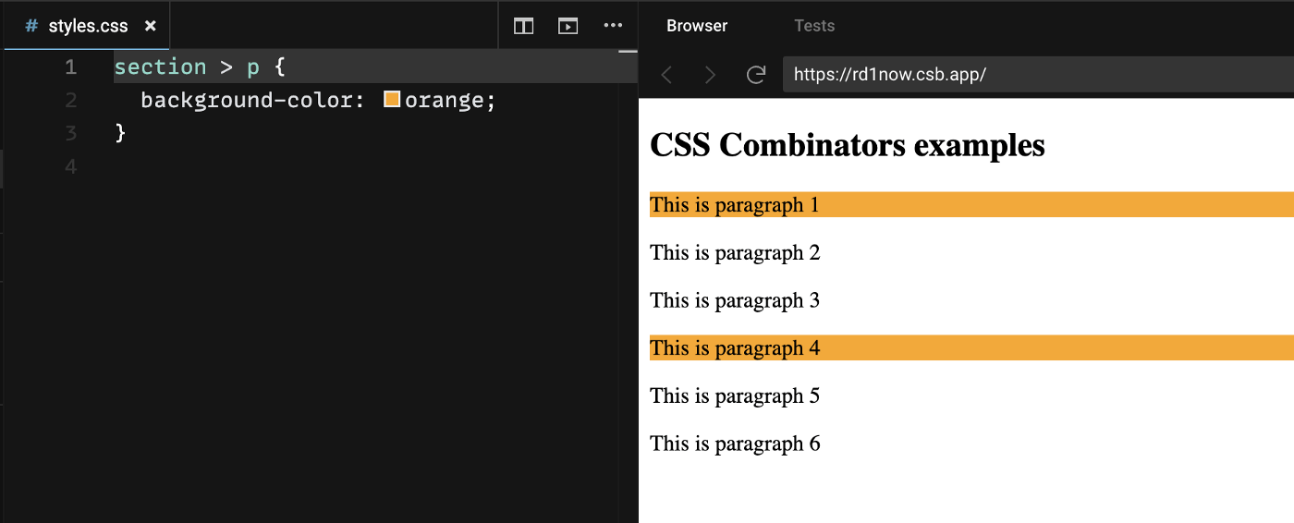
Task: Switch to the Tests tab
Action: (814, 26)
